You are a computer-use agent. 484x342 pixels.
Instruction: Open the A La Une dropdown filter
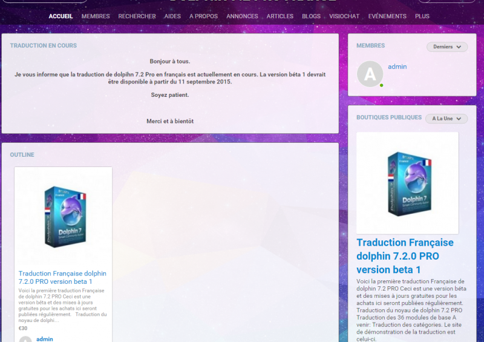[x=446, y=119]
